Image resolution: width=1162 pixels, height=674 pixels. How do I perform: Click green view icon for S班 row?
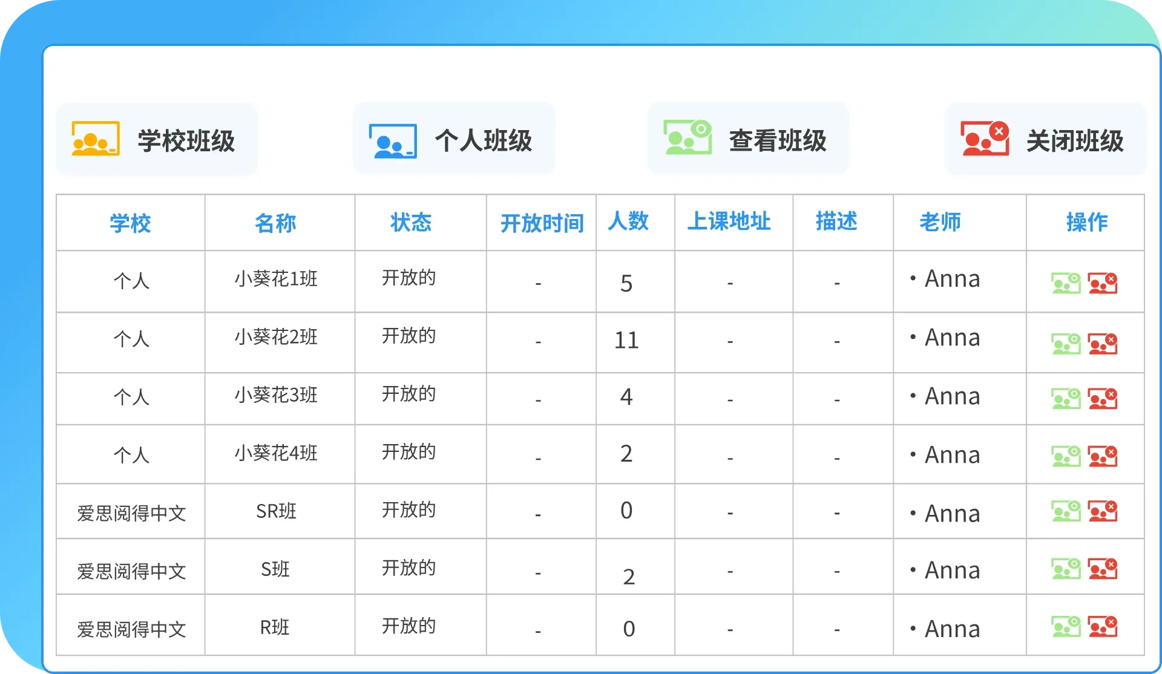[1066, 569]
